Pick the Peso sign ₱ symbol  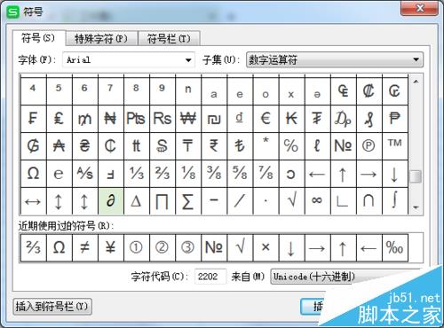click(395, 119)
